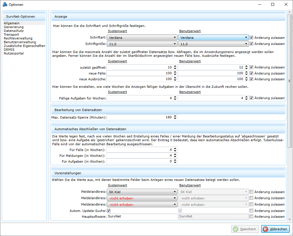This screenshot has height=236, width=293.
Task: Open the 'Benutzerverwaltung' options page
Action: coord(20,42)
